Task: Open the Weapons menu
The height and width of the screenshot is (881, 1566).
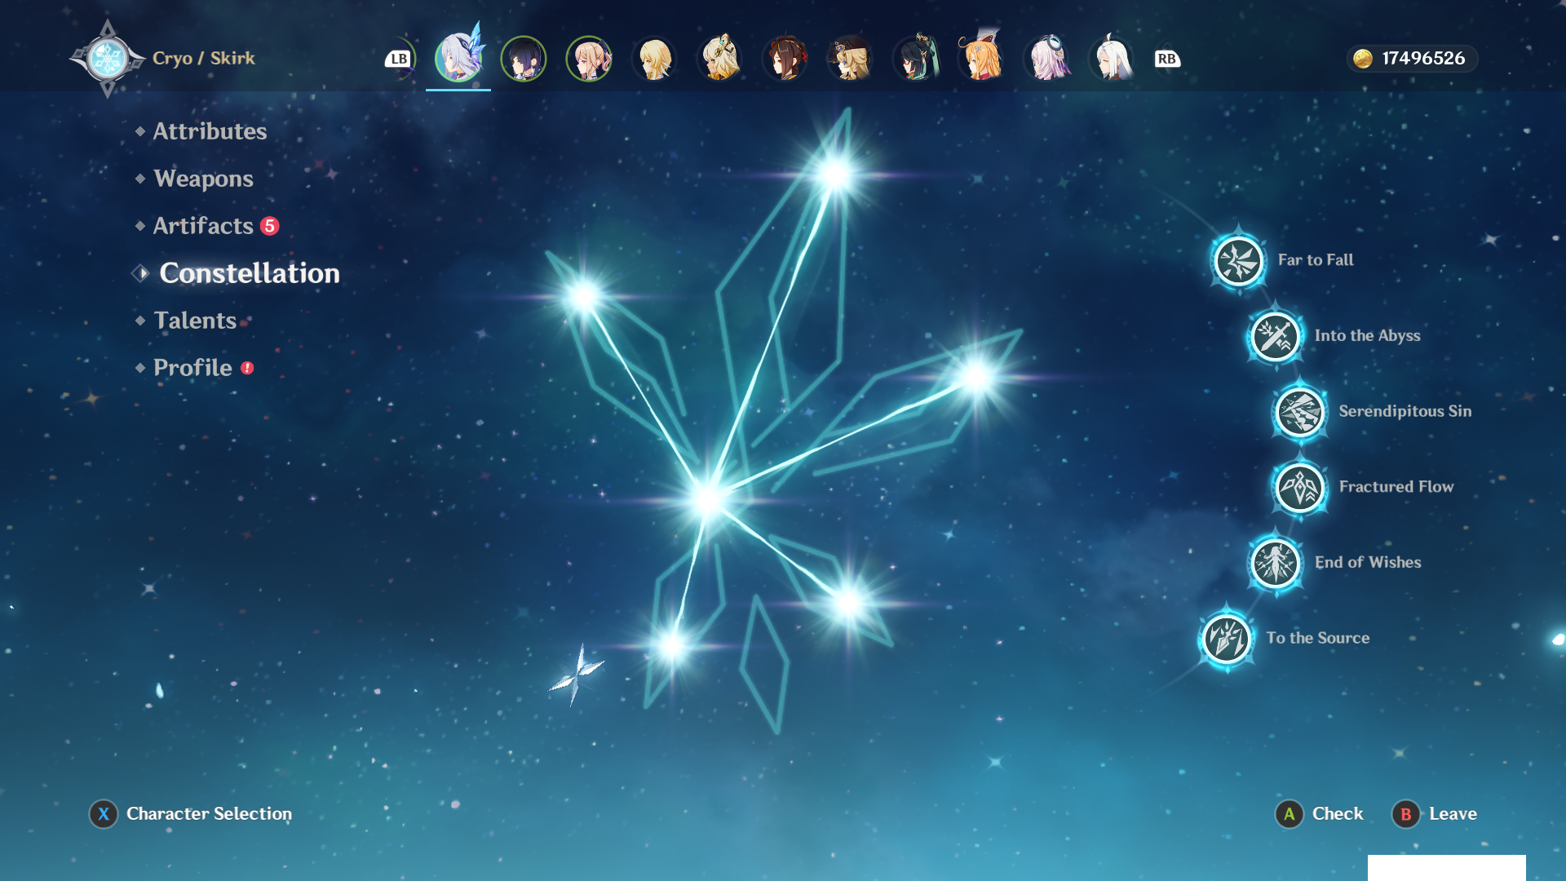Action: click(203, 179)
